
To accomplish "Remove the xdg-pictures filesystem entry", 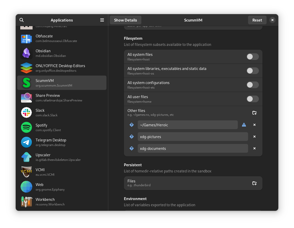I will [254, 137].
